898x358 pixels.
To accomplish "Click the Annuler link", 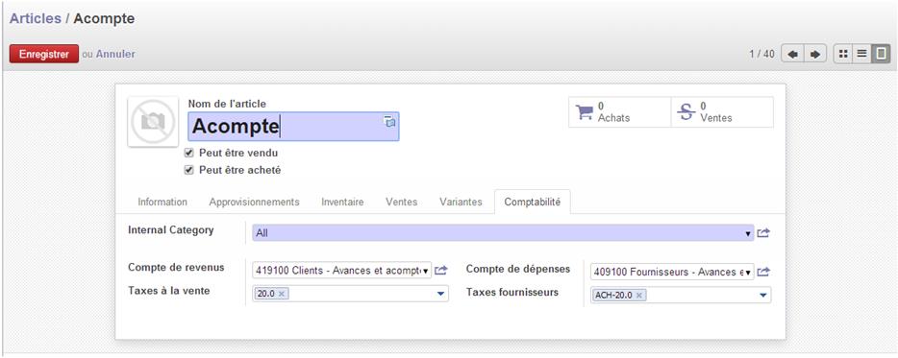I will [x=115, y=55].
